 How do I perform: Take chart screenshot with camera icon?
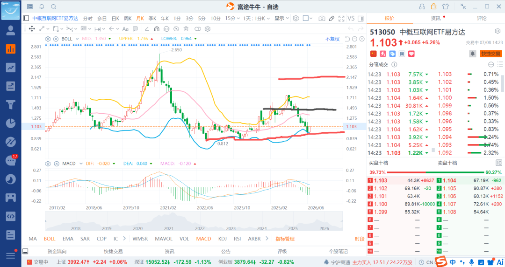321,19
